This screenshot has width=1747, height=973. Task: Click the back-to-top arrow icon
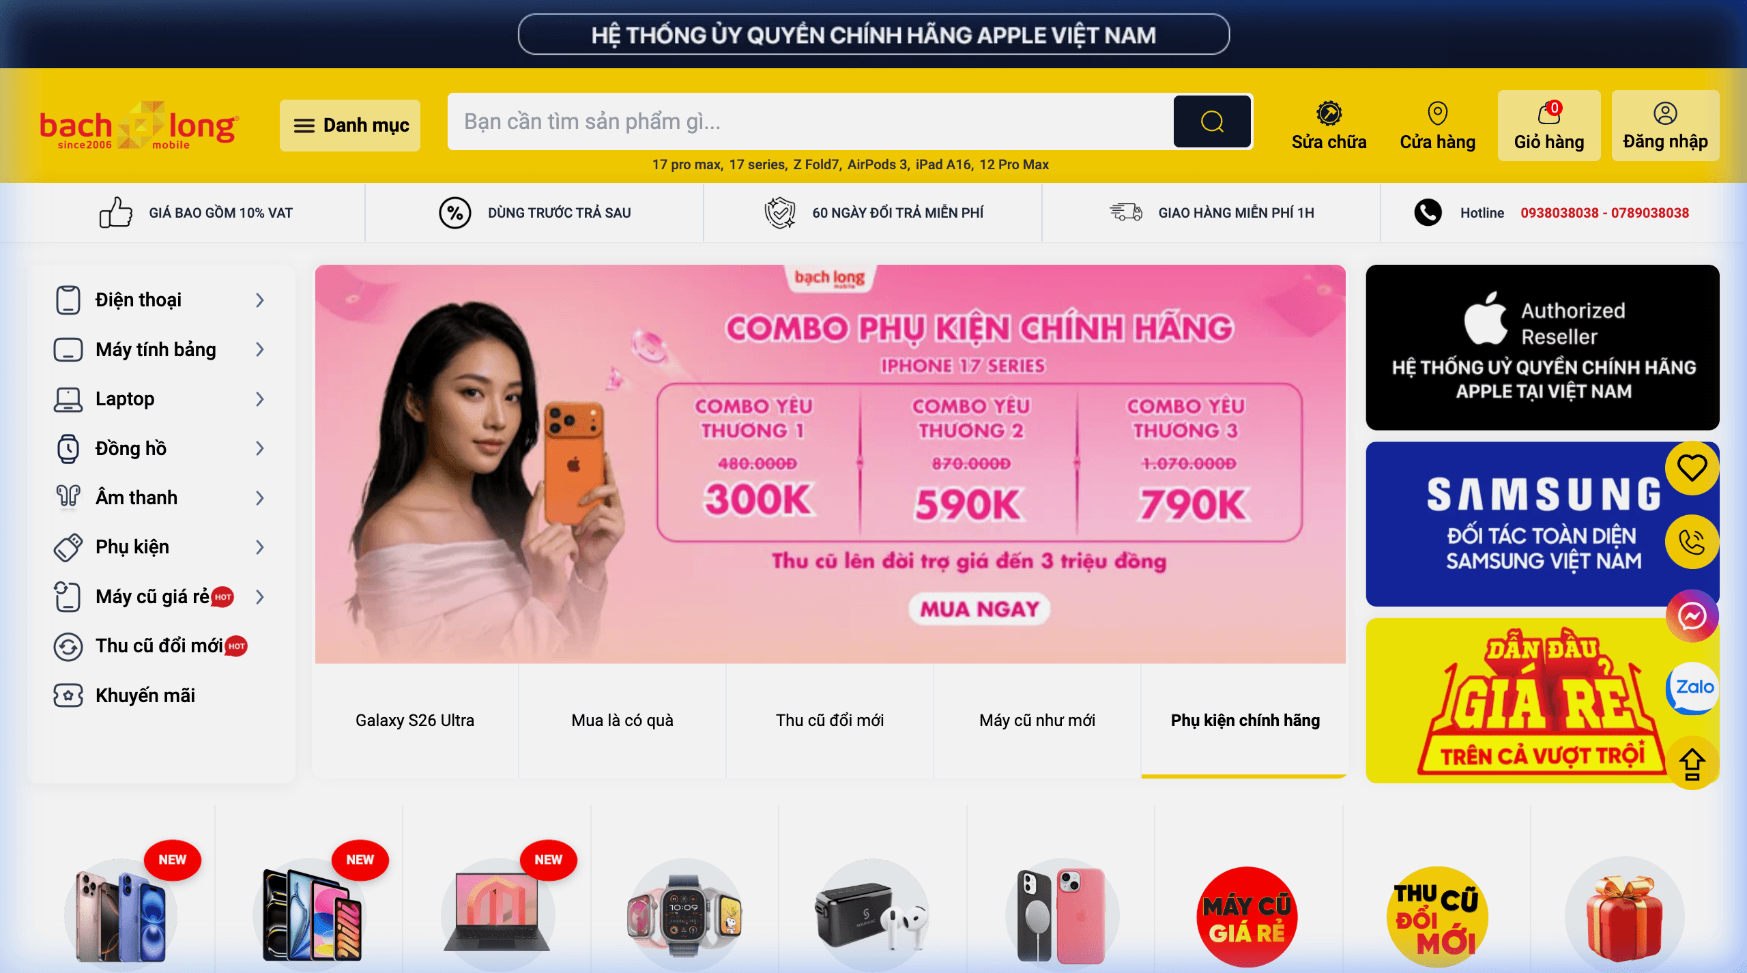(x=1692, y=763)
